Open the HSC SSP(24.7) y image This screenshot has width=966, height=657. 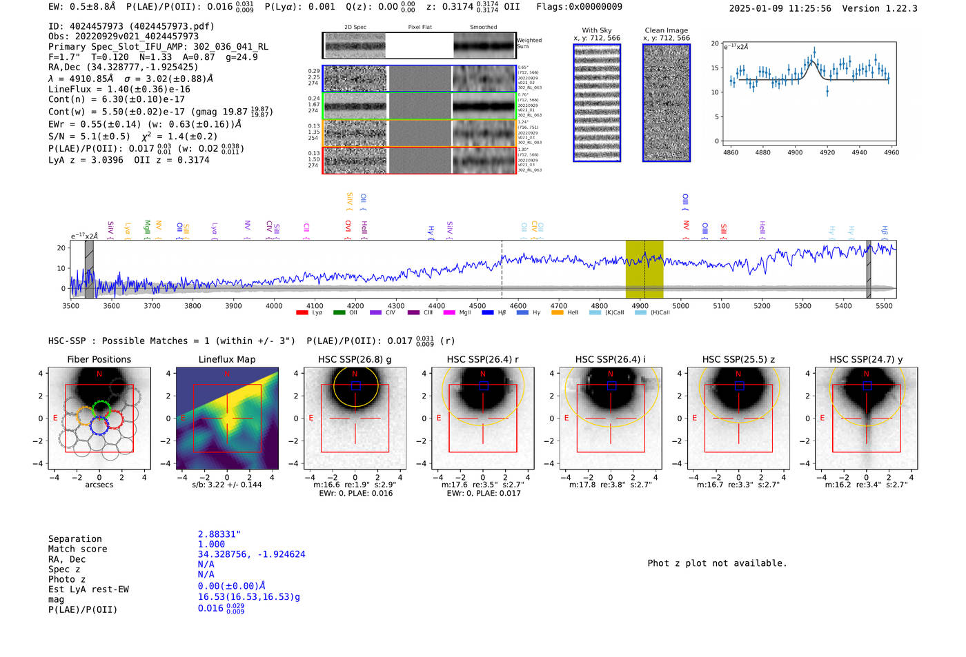point(867,418)
